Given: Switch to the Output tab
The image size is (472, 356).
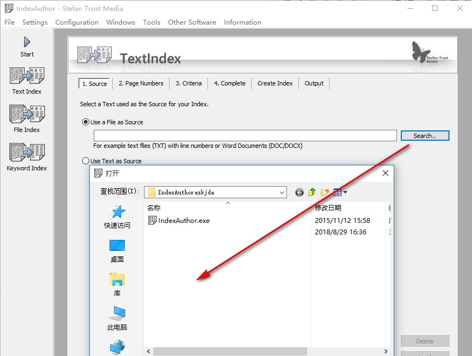Looking at the screenshot, I should point(314,83).
